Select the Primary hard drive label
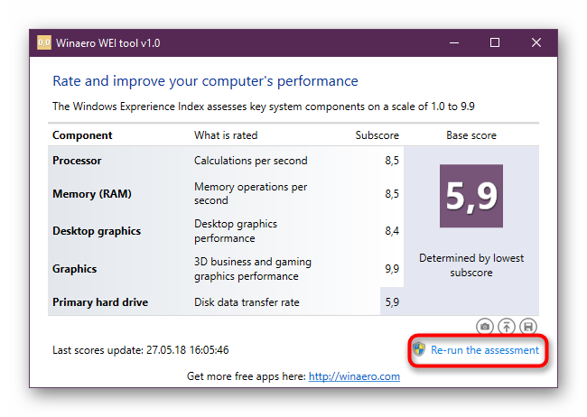The image size is (587, 417). [100, 302]
